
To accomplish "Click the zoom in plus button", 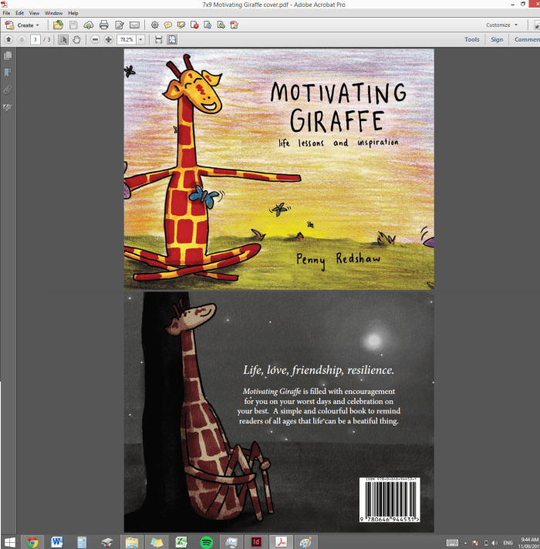I will pyautogui.click(x=109, y=39).
